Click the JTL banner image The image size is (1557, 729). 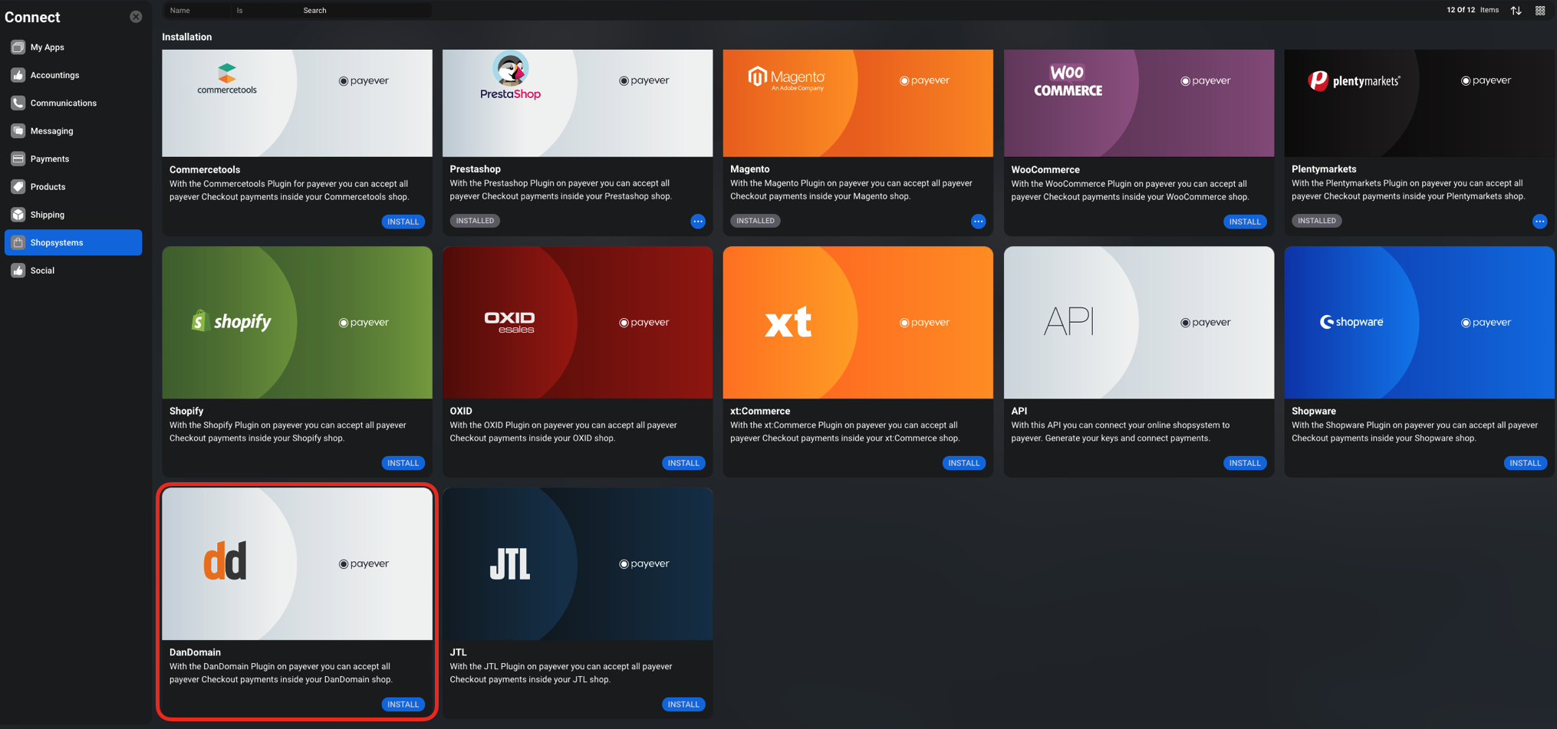coord(578,564)
